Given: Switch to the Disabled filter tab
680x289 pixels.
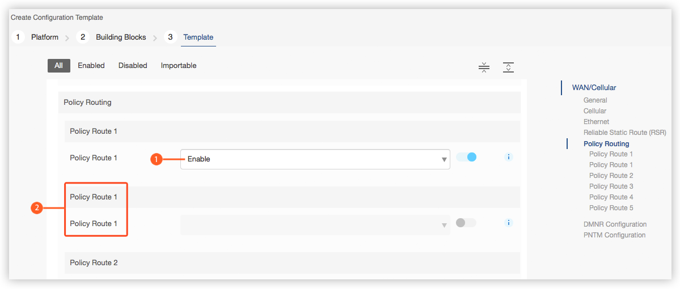Looking at the screenshot, I should (x=133, y=66).
